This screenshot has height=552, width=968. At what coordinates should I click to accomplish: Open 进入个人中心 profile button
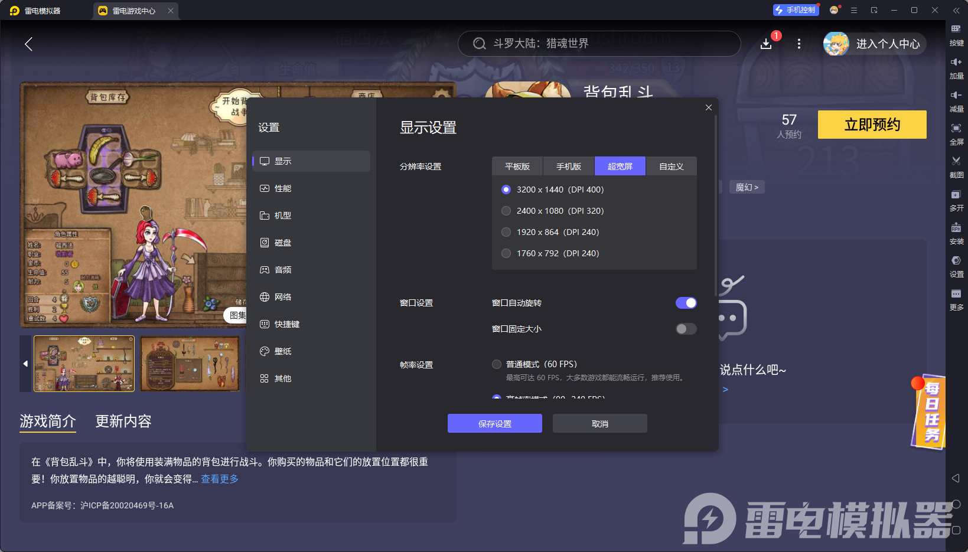[875, 44]
